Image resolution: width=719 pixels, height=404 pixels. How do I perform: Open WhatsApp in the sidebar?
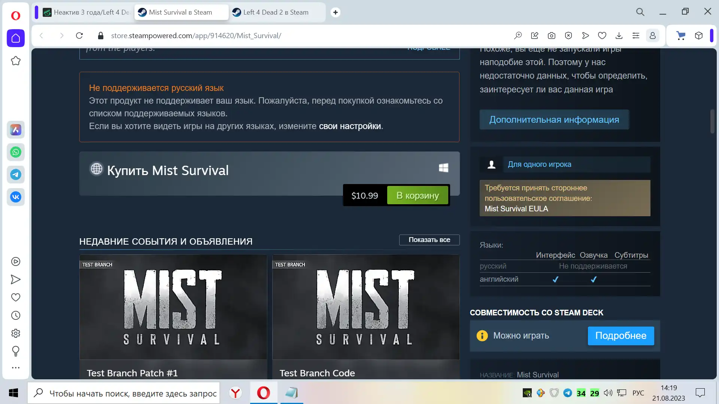16,152
